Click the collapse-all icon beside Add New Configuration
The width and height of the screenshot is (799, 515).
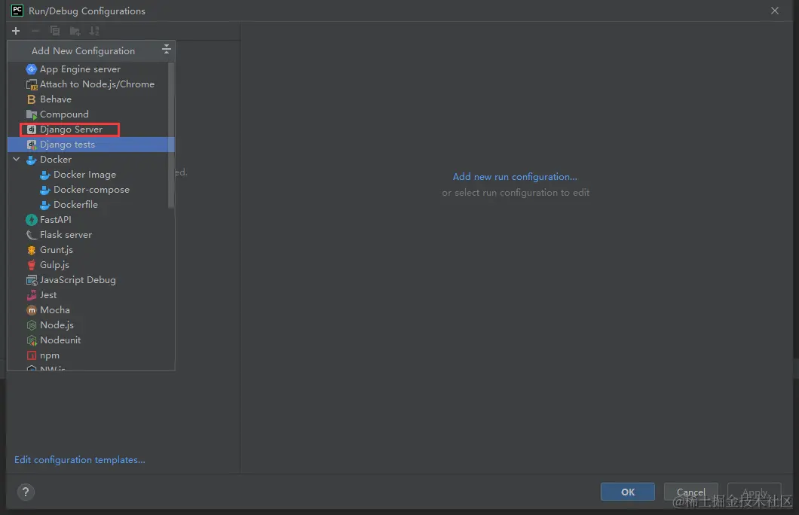166,50
